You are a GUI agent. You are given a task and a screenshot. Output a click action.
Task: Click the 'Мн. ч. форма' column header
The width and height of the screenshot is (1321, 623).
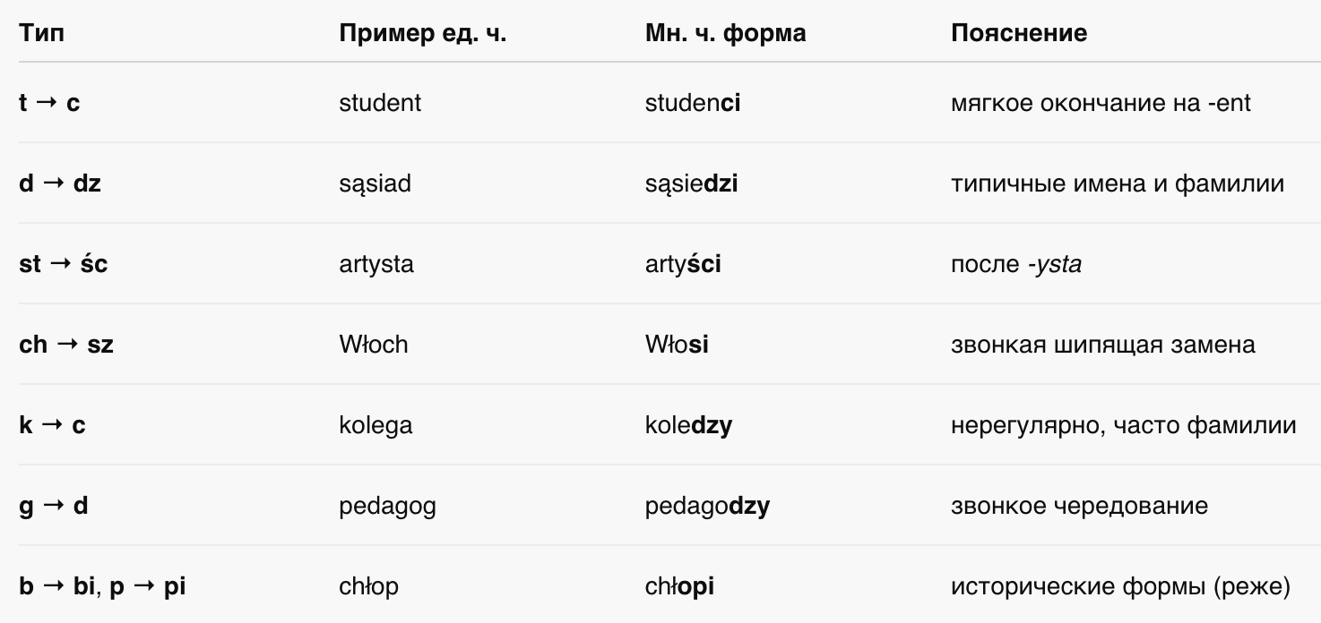coord(725,33)
